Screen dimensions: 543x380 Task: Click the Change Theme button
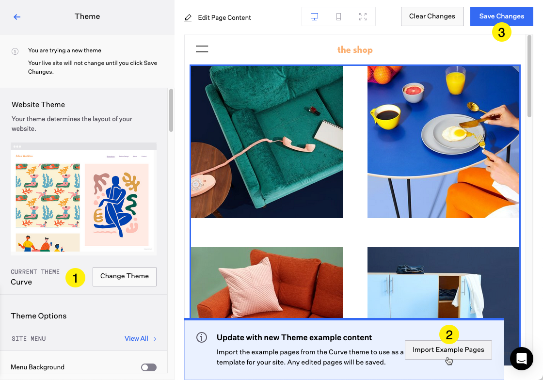tap(125, 276)
